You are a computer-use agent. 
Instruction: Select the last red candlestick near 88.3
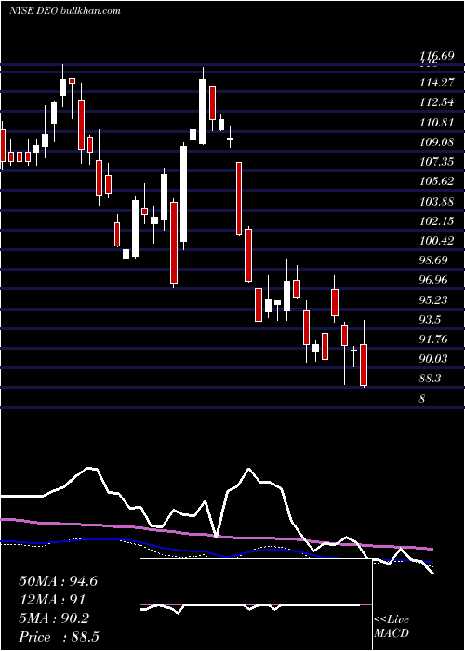(364, 365)
